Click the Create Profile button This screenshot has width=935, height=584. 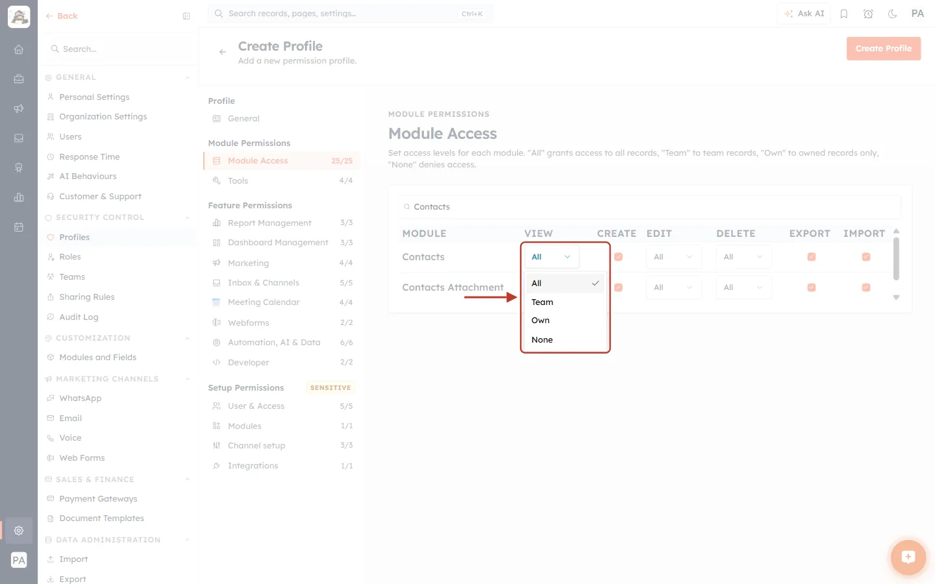tap(883, 49)
